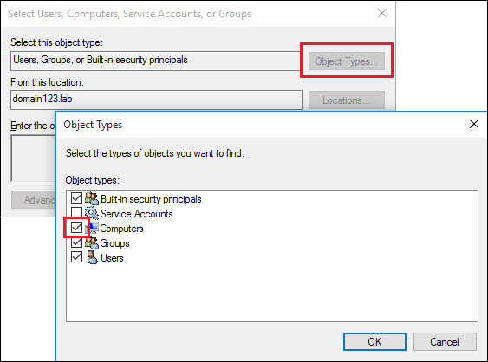Toggle the Computers checkbox
This screenshot has width=488, height=362.
(76, 228)
